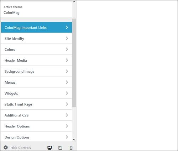The width and height of the screenshot is (178, 151).
Task: Click the Hide Controls arrow icon
Action: click(x=6, y=147)
